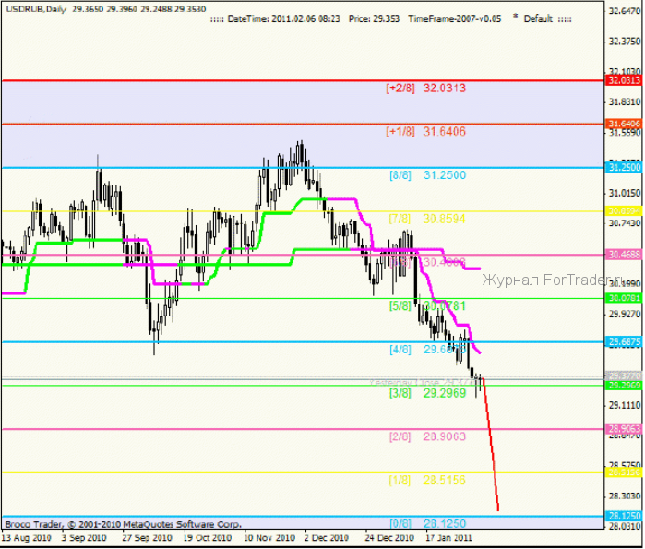Click the blue 29.6875 price axis tag

624,341
